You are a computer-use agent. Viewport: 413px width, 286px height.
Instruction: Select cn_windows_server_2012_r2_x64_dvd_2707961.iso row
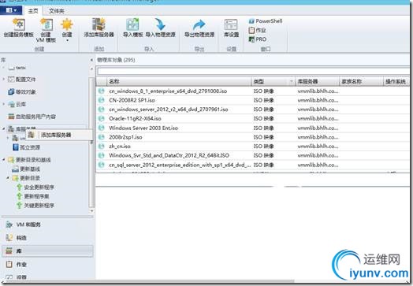tap(252, 110)
